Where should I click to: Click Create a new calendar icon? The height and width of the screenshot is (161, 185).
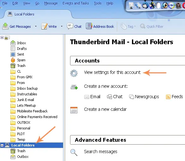(x=74, y=110)
